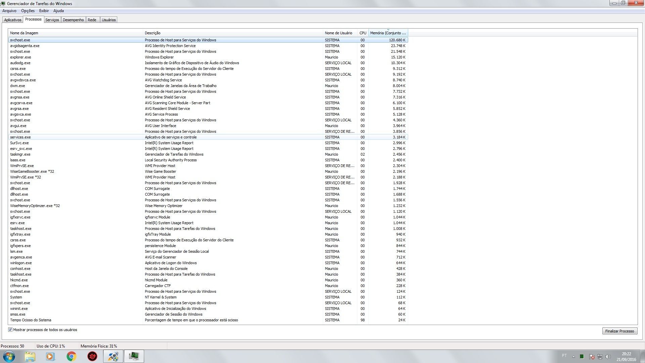Select the Processos tab

pyautogui.click(x=33, y=19)
